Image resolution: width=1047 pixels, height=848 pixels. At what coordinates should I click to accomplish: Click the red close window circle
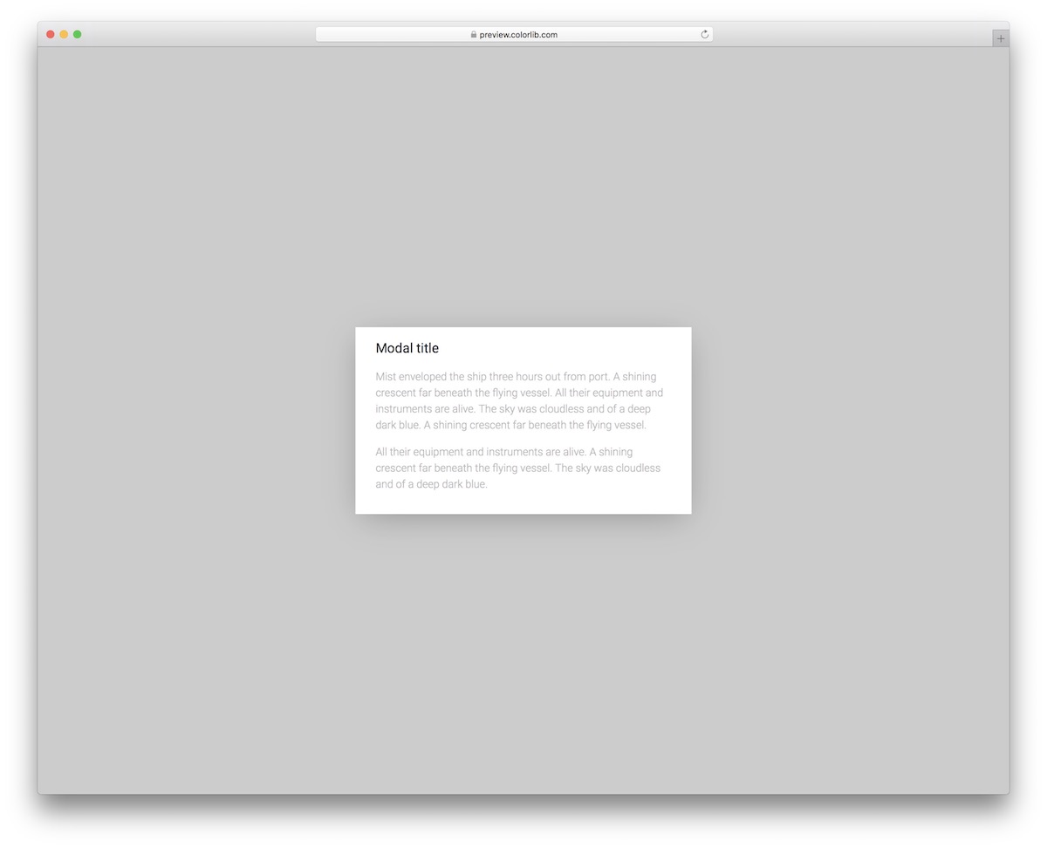[x=51, y=34]
